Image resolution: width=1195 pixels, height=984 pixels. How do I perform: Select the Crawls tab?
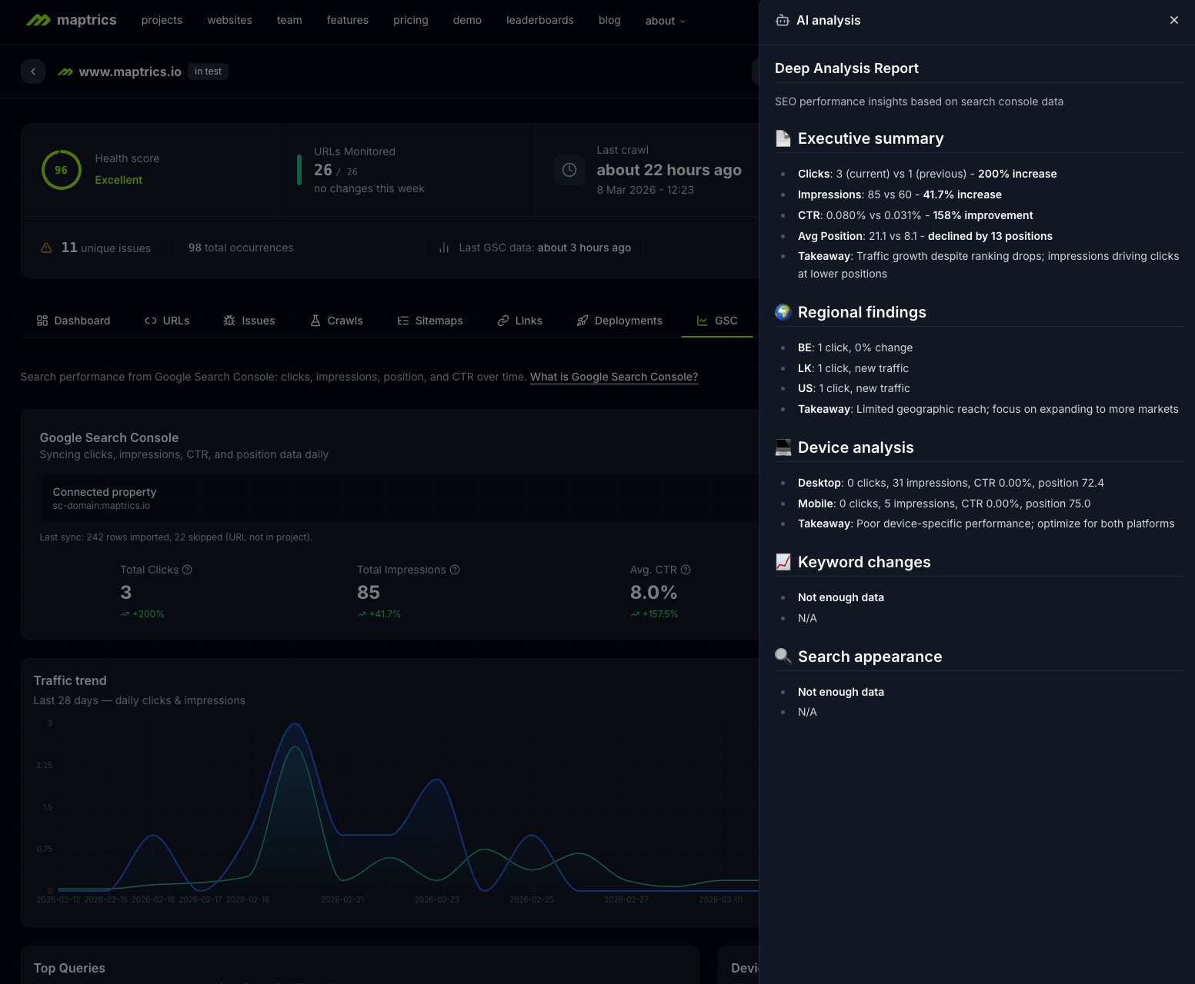coord(336,321)
